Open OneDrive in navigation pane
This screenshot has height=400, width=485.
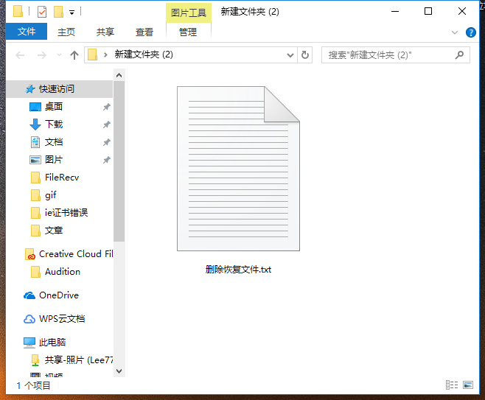pos(58,295)
